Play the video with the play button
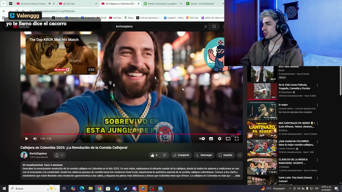Viewport: 342px width, 192px height. tap(26, 139)
